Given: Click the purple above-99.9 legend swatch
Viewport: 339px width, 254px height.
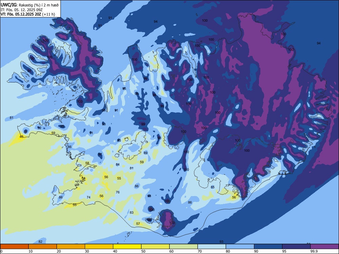Looking at the screenshot, I should [324, 247].
